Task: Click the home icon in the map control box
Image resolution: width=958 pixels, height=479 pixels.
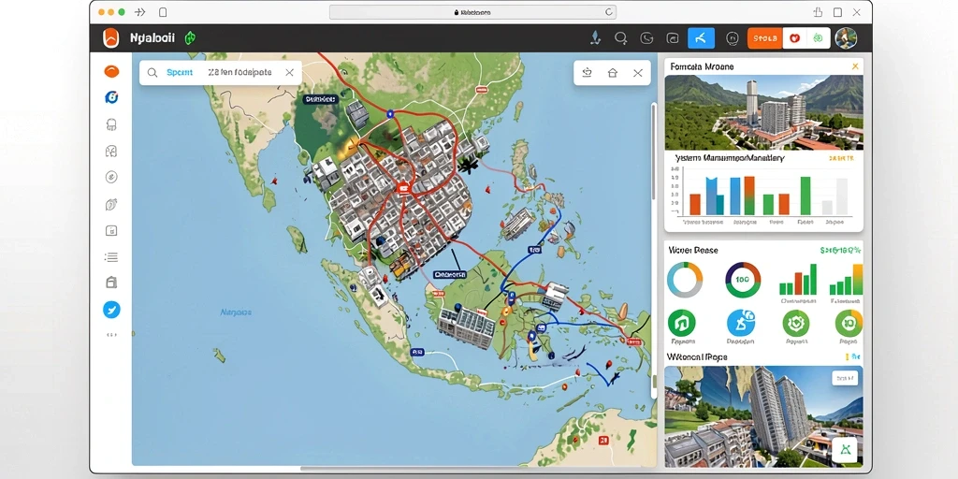Action: tap(612, 73)
